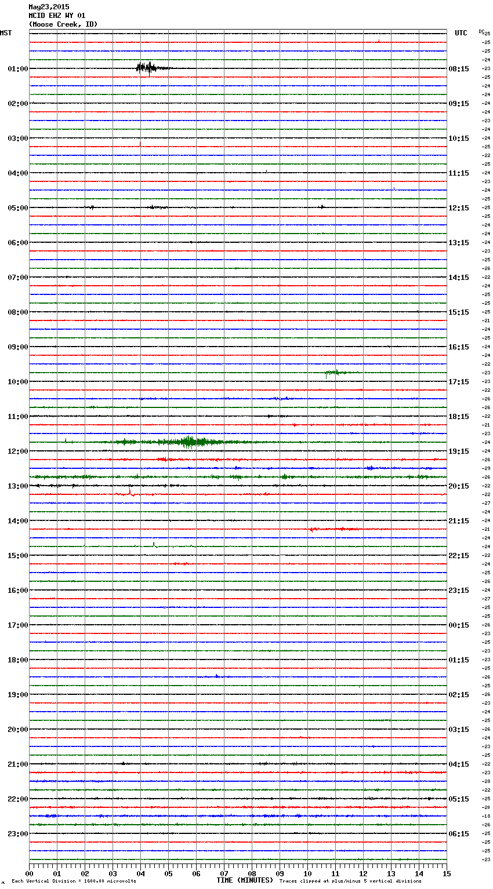The width and height of the screenshot is (493, 889).
Task: Click the 23:15 UTC time label
Action: coord(459,591)
